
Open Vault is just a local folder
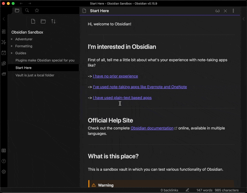click(x=35, y=75)
